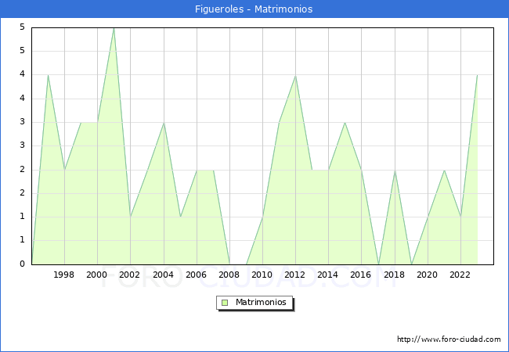Click the 0 value on y-axis
509x352 pixels.
[x=22, y=264]
